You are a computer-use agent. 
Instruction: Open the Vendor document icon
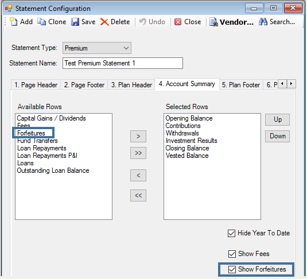[213, 22]
